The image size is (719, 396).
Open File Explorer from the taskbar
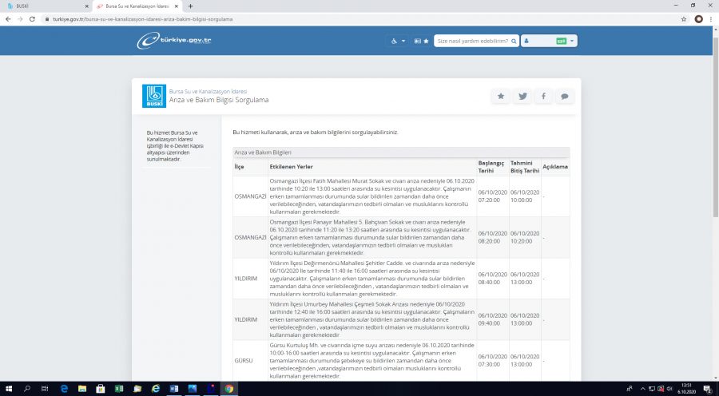click(x=82, y=389)
